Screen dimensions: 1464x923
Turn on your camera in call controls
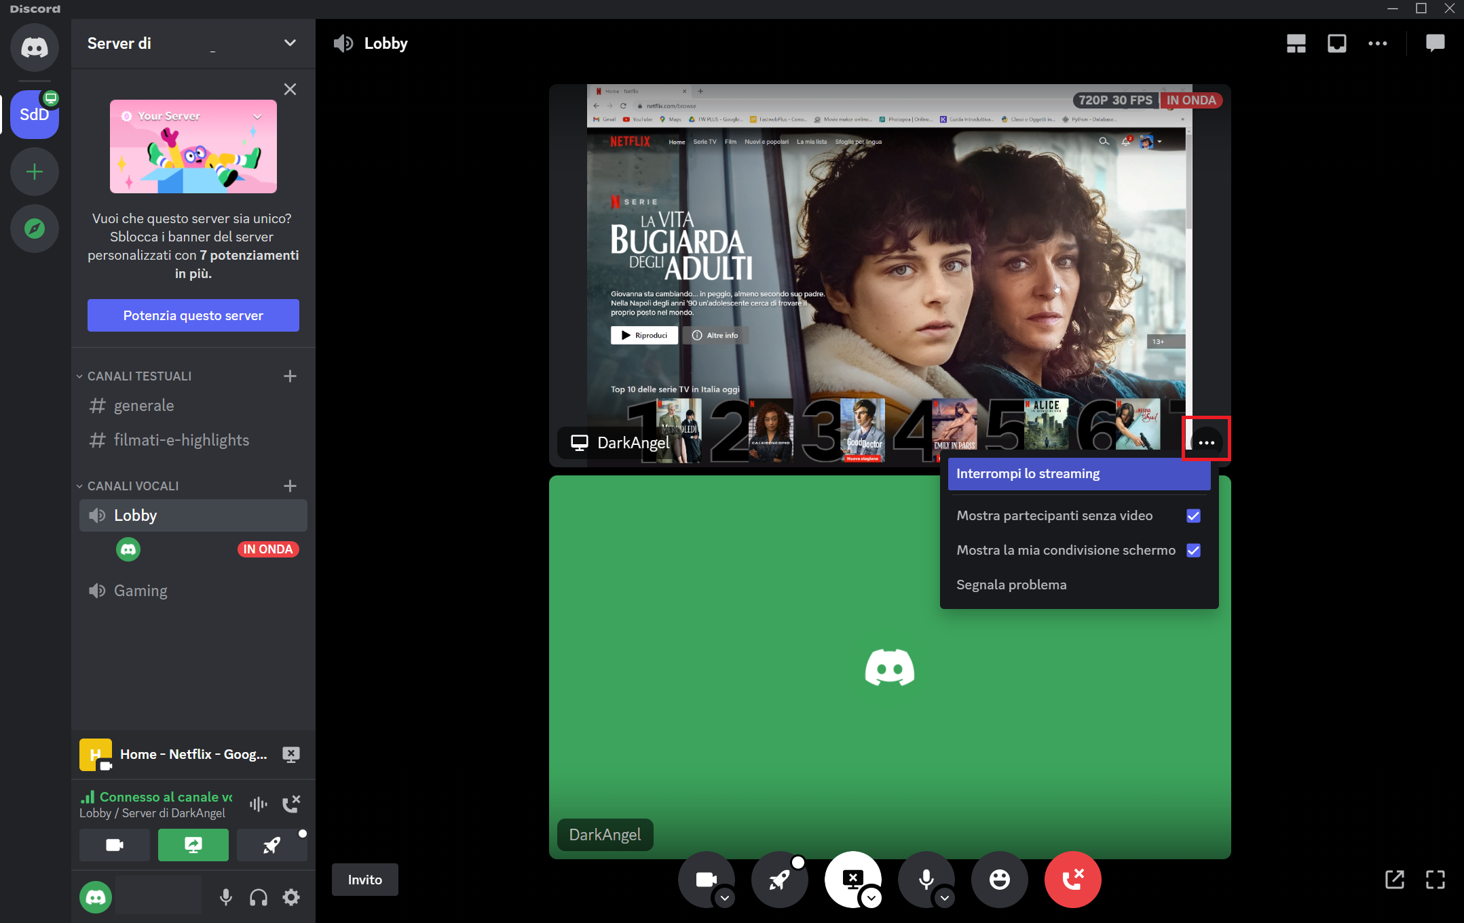707,879
